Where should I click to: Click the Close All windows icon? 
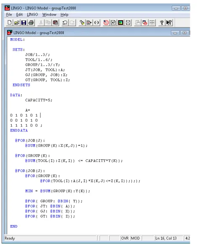(x=145, y=23)
